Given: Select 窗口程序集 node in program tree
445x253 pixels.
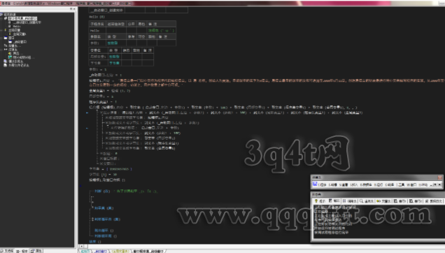Looking at the screenshot, I should [x=22, y=18].
